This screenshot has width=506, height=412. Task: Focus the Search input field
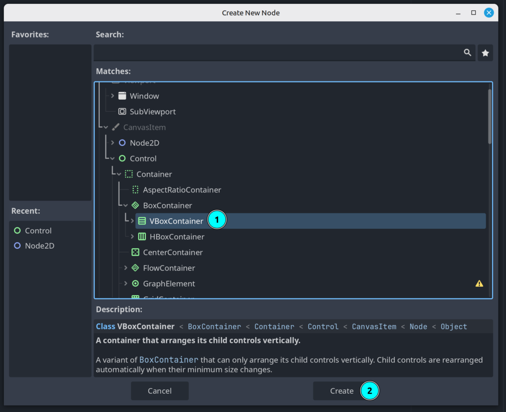(277, 53)
